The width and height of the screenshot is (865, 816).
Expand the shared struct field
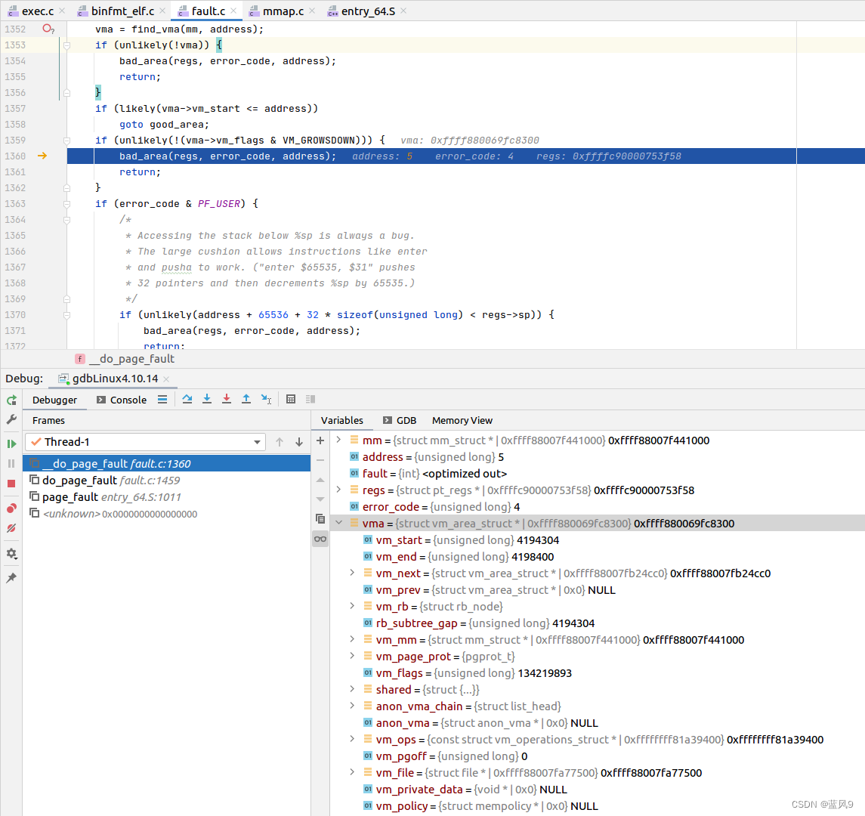(x=352, y=688)
